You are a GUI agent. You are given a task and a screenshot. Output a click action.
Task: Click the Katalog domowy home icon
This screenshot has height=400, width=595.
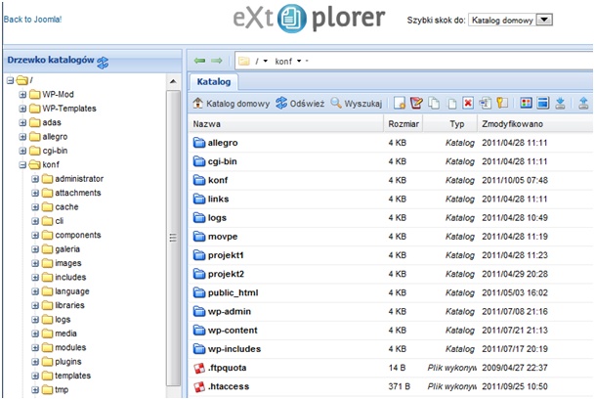[197, 103]
